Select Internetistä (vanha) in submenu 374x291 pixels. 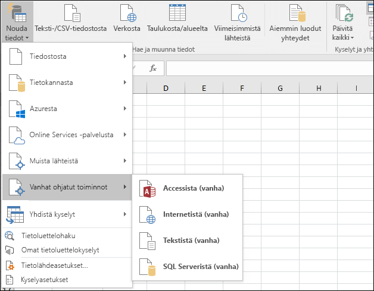[x=188, y=214]
